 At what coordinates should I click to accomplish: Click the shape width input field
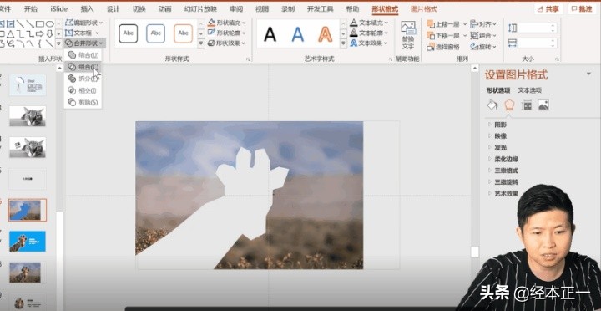click(537, 43)
